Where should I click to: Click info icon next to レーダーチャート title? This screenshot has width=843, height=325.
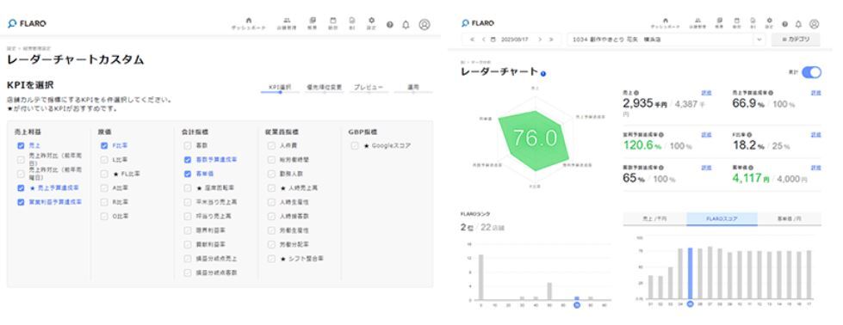tap(543, 74)
